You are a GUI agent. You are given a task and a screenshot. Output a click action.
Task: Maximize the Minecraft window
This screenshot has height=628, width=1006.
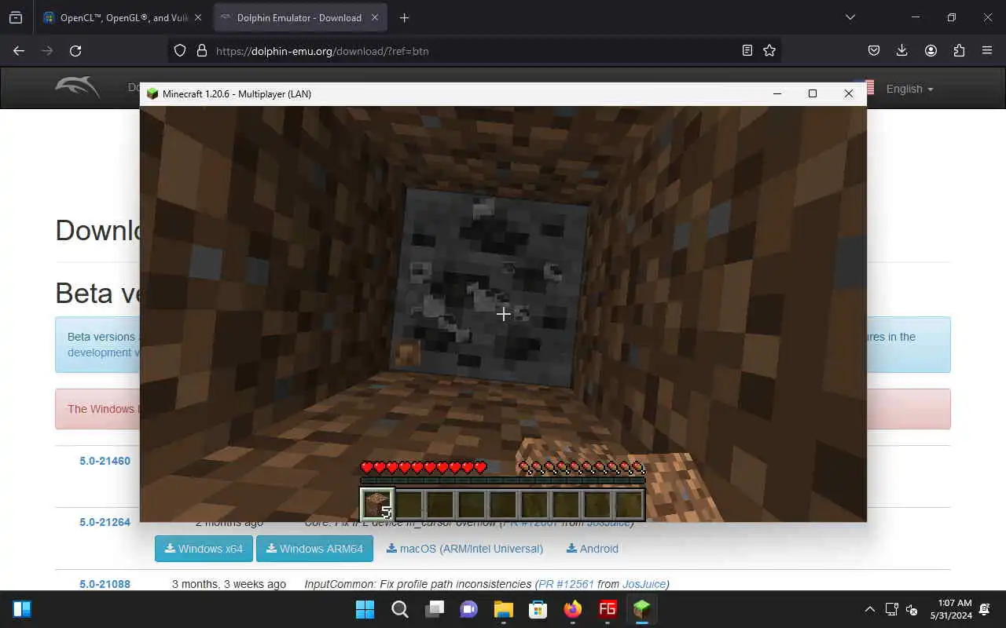click(813, 93)
